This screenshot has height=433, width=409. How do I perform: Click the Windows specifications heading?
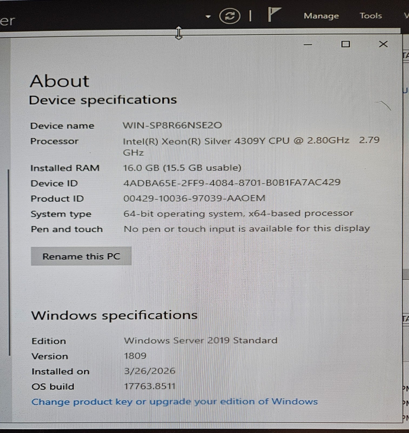(114, 315)
